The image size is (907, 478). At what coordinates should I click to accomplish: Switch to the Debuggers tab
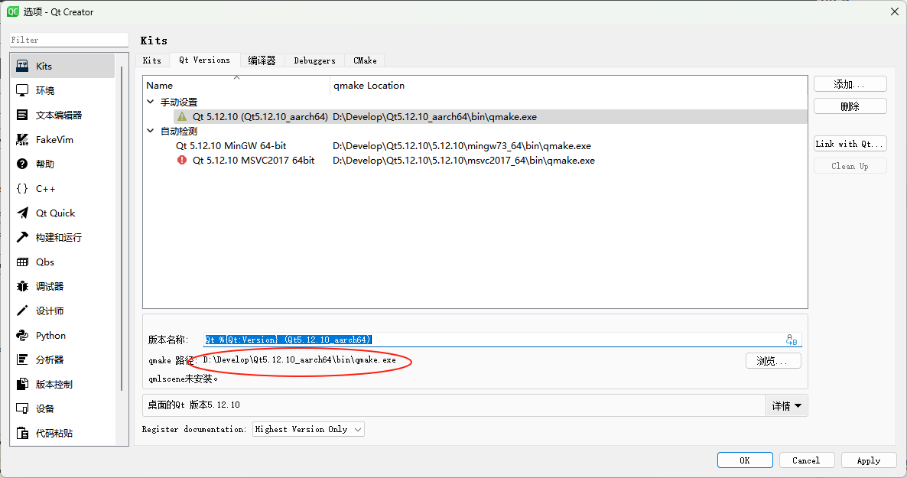pyautogui.click(x=314, y=60)
